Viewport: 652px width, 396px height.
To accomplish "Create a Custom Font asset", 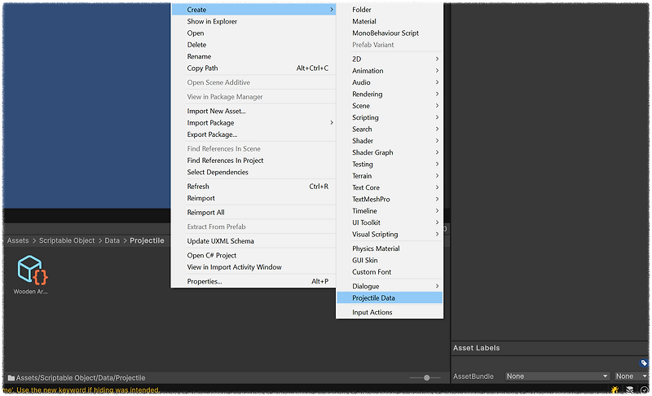I will point(390,272).
